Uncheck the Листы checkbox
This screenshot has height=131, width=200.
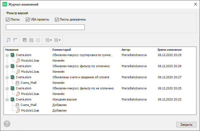pos(7,20)
